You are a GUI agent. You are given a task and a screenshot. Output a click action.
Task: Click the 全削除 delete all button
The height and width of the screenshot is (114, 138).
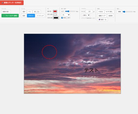(x=110, y=16)
